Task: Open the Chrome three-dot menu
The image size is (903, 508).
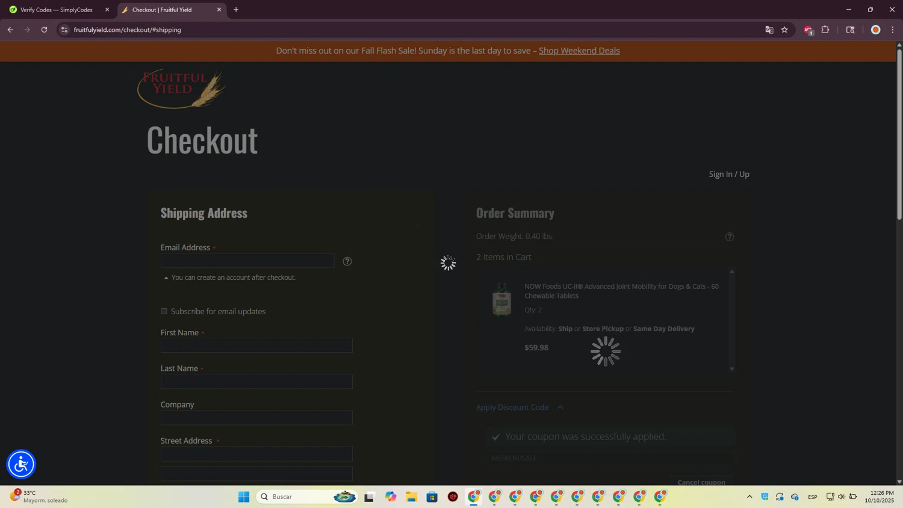Action: [x=893, y=29]
